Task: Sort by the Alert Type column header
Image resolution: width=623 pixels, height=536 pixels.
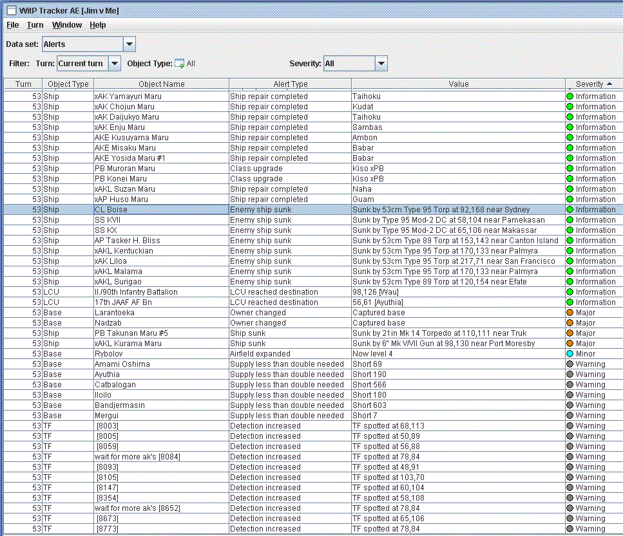Action: click(x=291, y=84)
